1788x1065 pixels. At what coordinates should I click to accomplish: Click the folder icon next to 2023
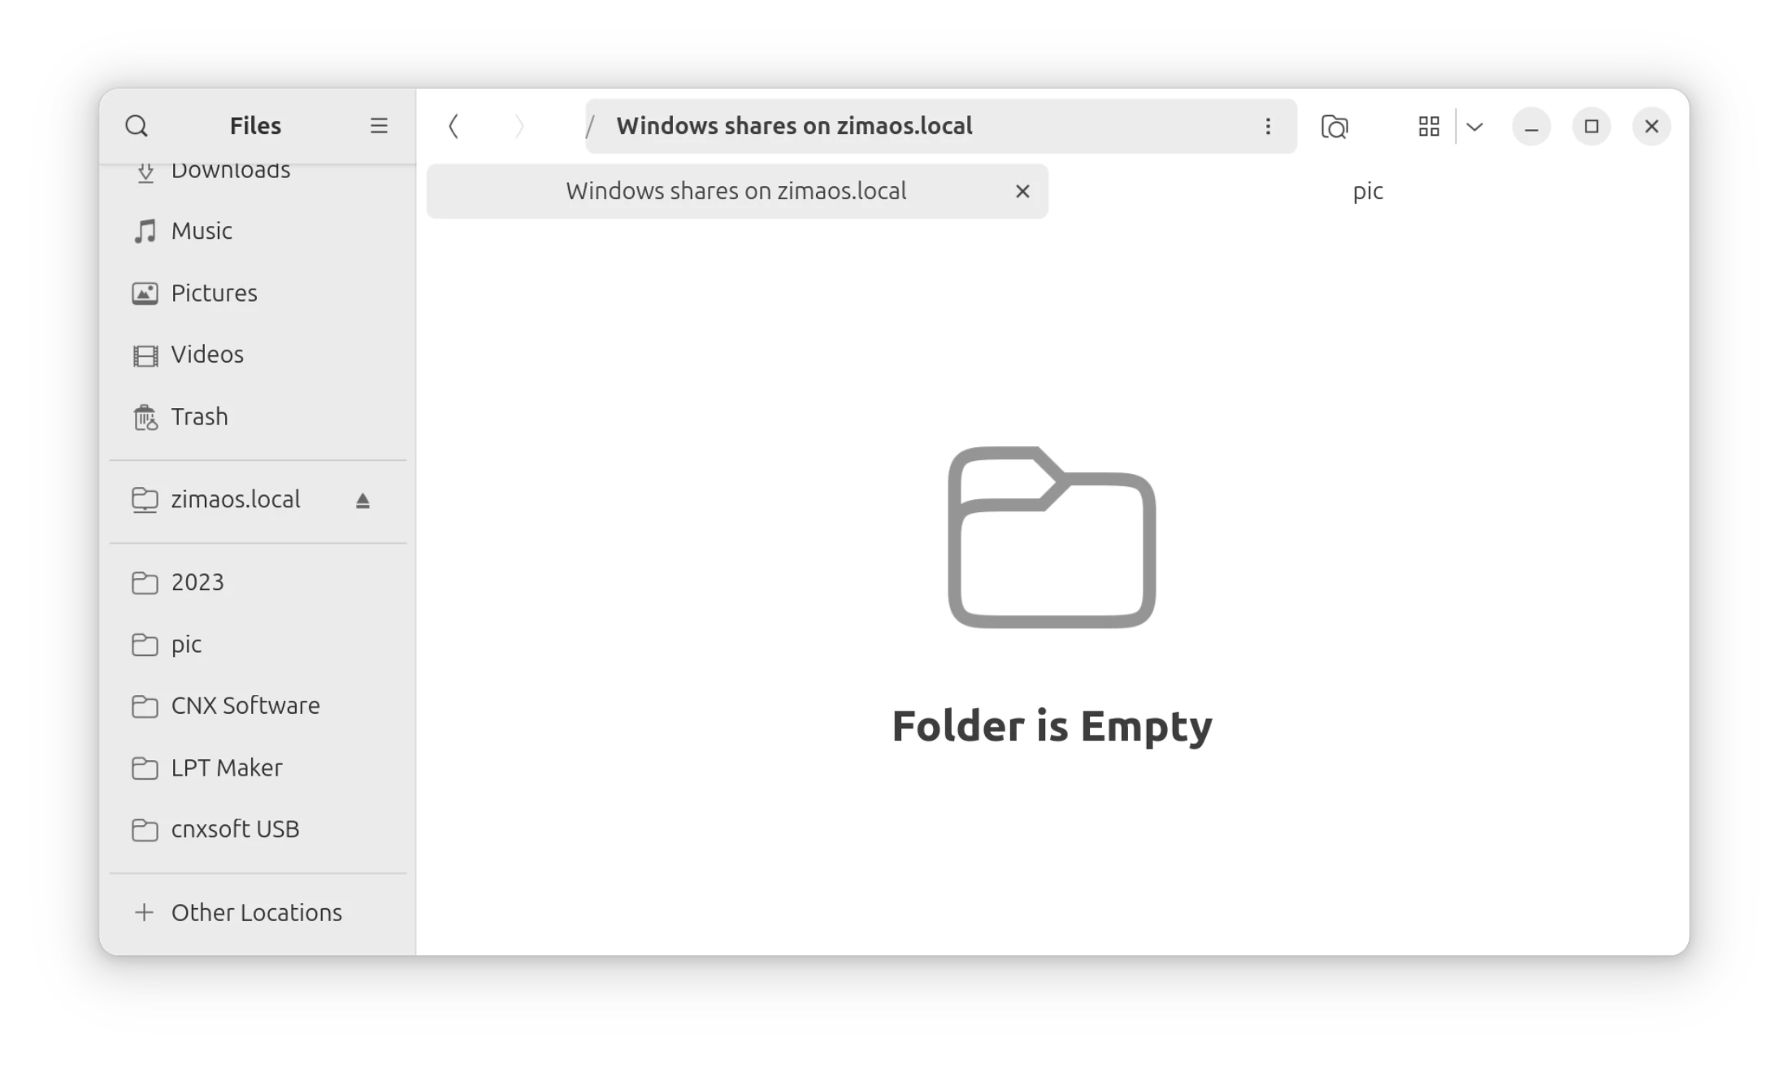145,583
